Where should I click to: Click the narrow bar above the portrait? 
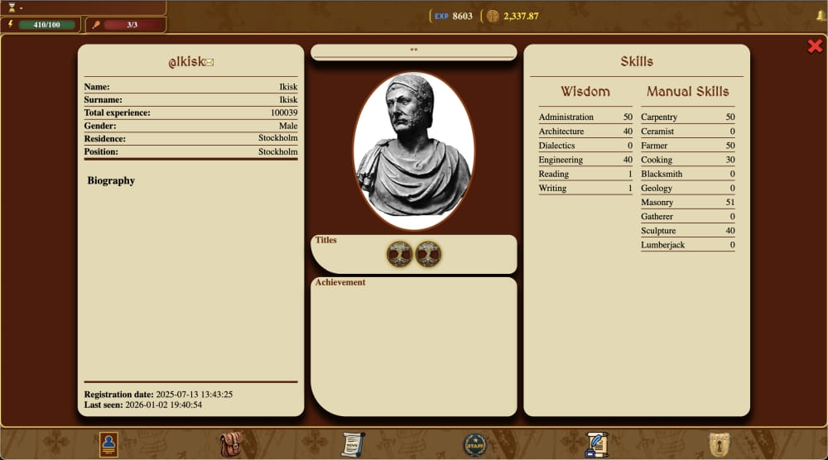click(x=414, y=51)
